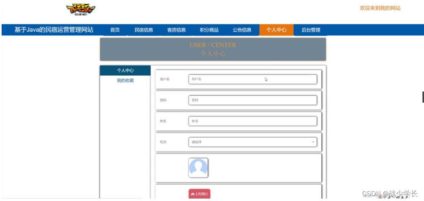Image resolution: width=424 pixels, height=201 pixels.
Task: Click the user avatar placeholder image
Action: pyautogui.click(x=198, y=168)
